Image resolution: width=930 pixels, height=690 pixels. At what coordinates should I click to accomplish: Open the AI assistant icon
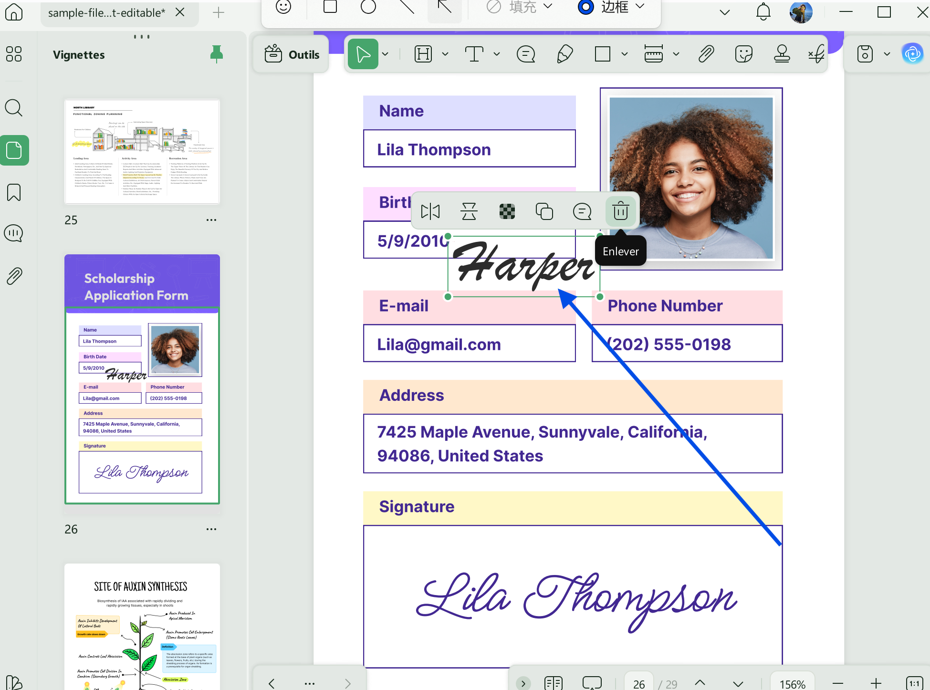(x=912, y=54)
